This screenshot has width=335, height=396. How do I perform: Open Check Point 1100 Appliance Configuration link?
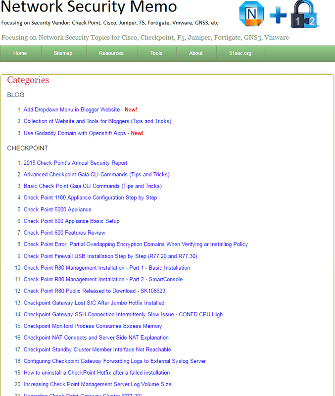click(x=91, y=198)
